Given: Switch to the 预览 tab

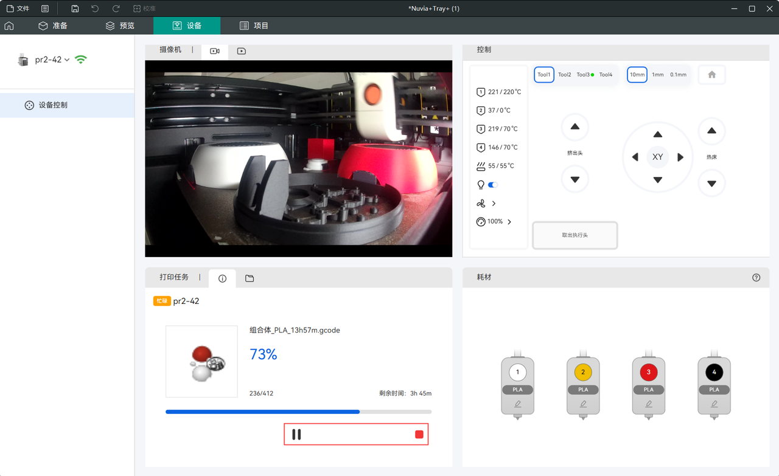Looking at the screenshot, I should 120,26.
